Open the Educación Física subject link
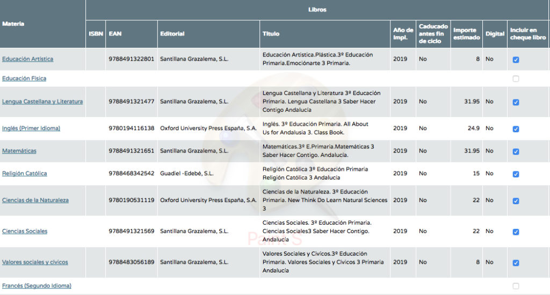The image size is (550, 295). 24,78
